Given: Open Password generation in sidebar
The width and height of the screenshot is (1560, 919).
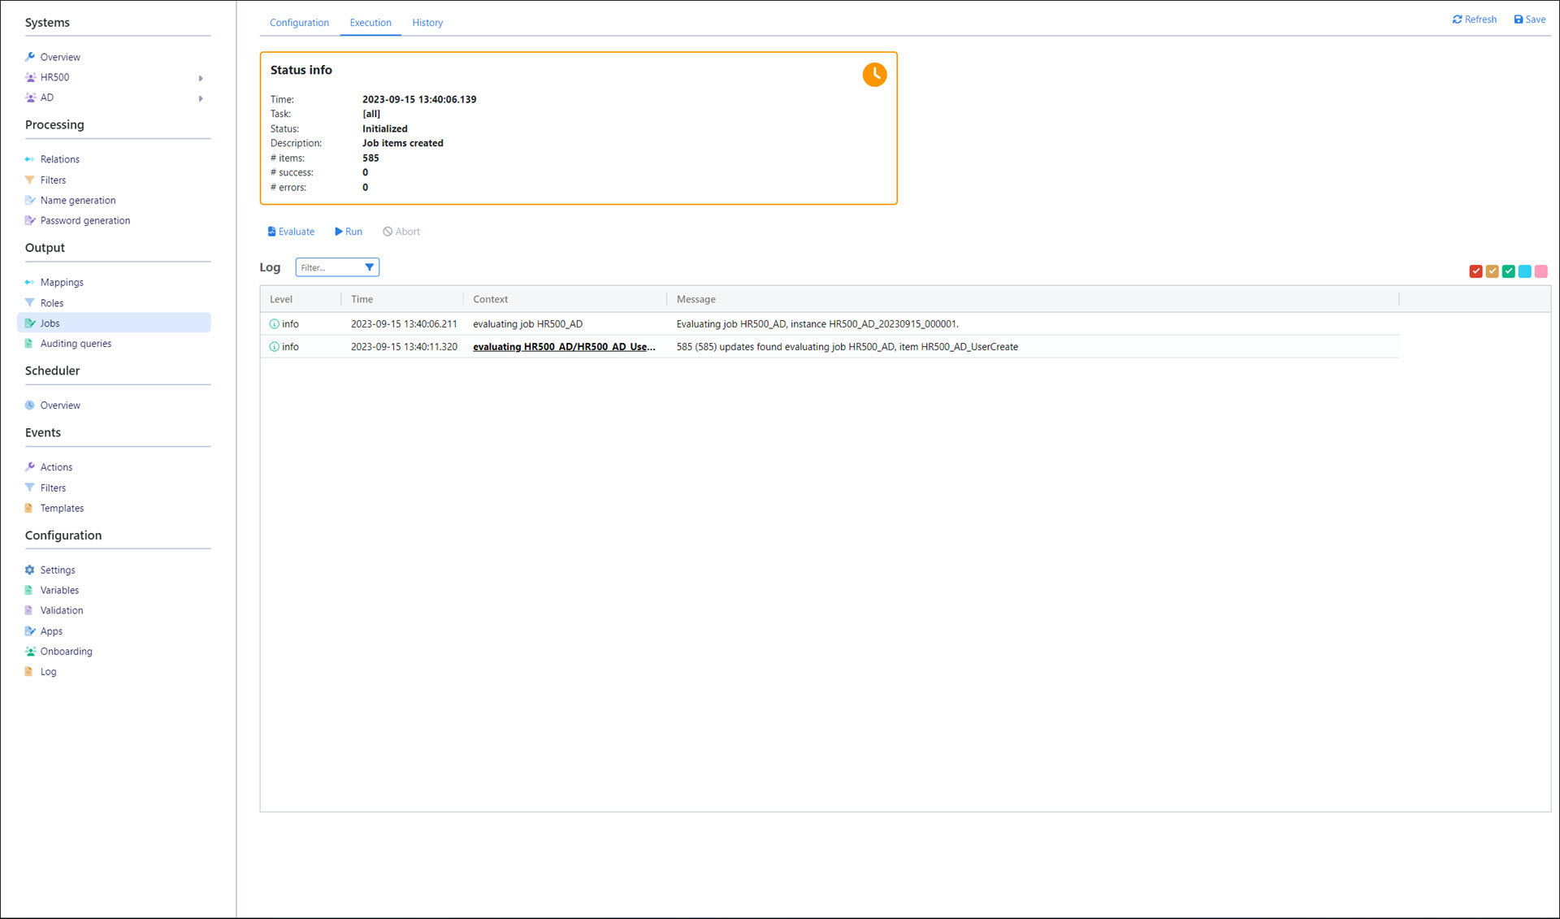Looking at the screenshot, I should 84,221.
